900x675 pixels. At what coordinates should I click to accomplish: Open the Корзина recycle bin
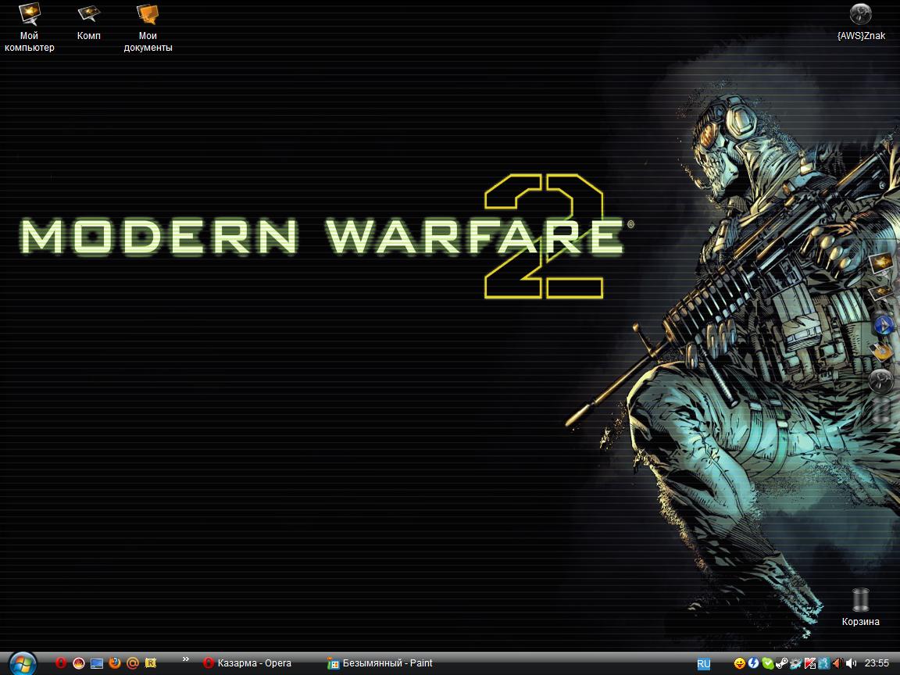[x=860, y=607]
